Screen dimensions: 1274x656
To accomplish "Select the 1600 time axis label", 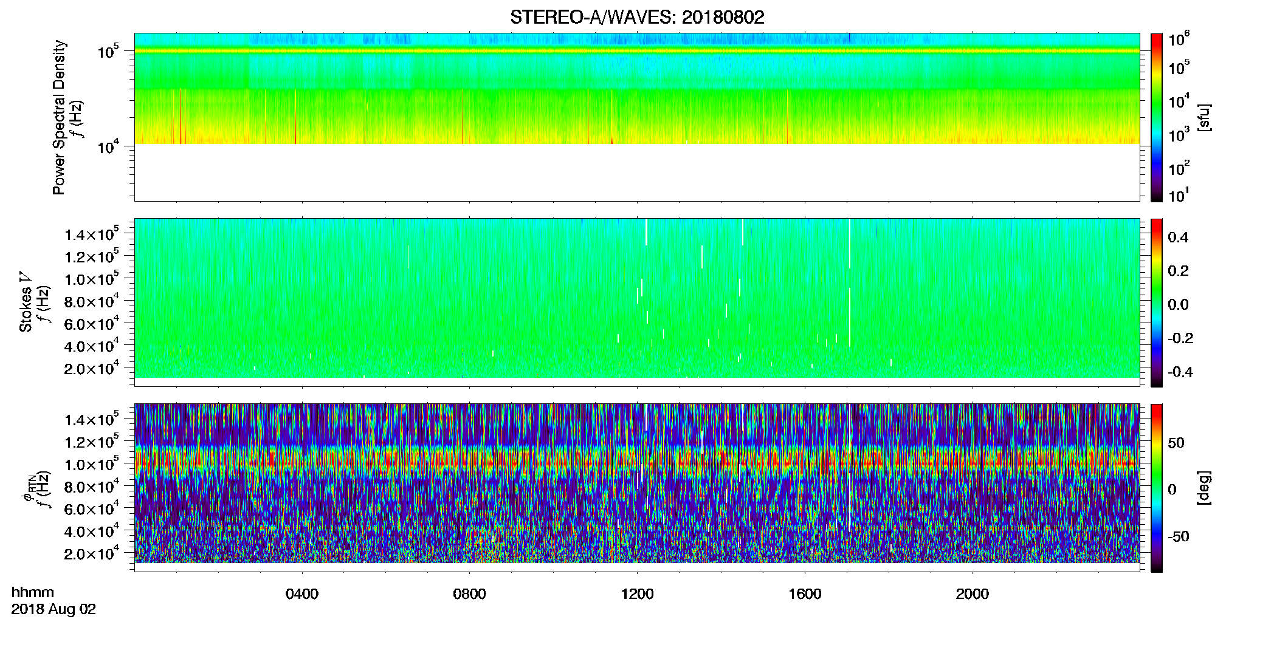I will [x=805, y=594].
